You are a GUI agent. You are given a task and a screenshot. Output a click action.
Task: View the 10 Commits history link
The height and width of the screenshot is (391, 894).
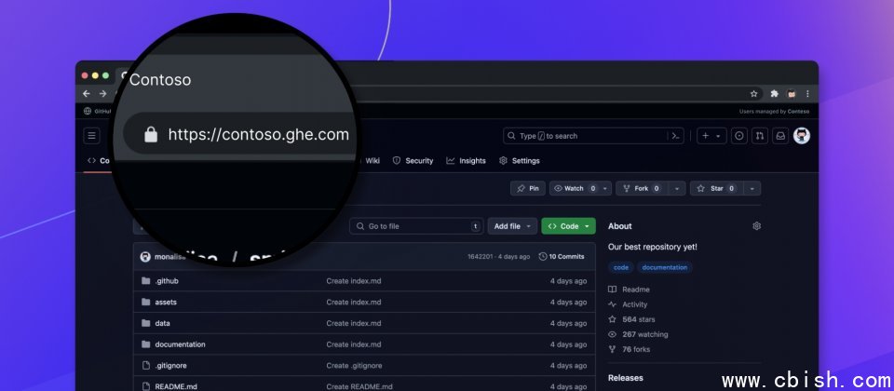(562, 256)
